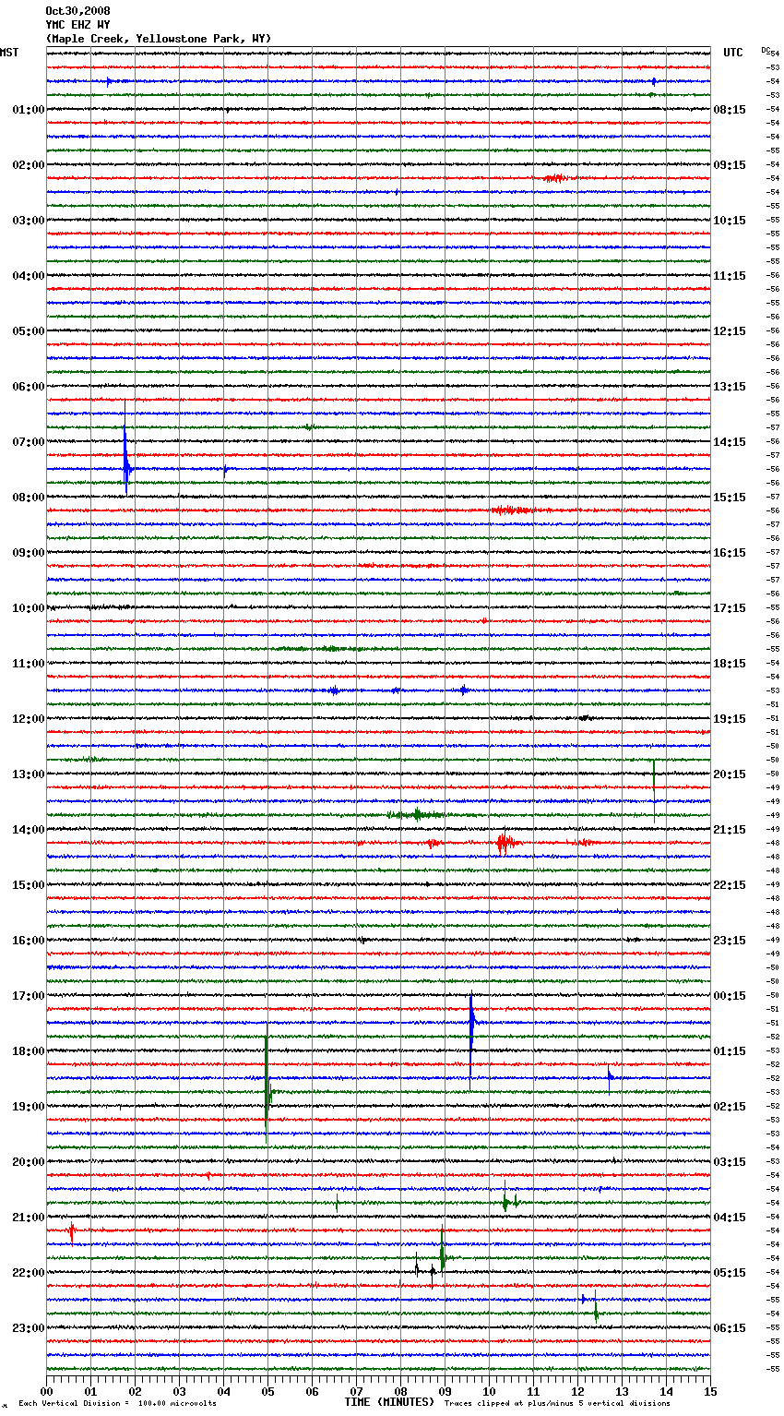Screen dimensions: 784x1416
Task: Click the 23:00 MST row label
Action: pyautogui.click(x=29, y=1328)
